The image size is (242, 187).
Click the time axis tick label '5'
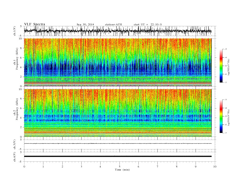click(x=119, y=167)
